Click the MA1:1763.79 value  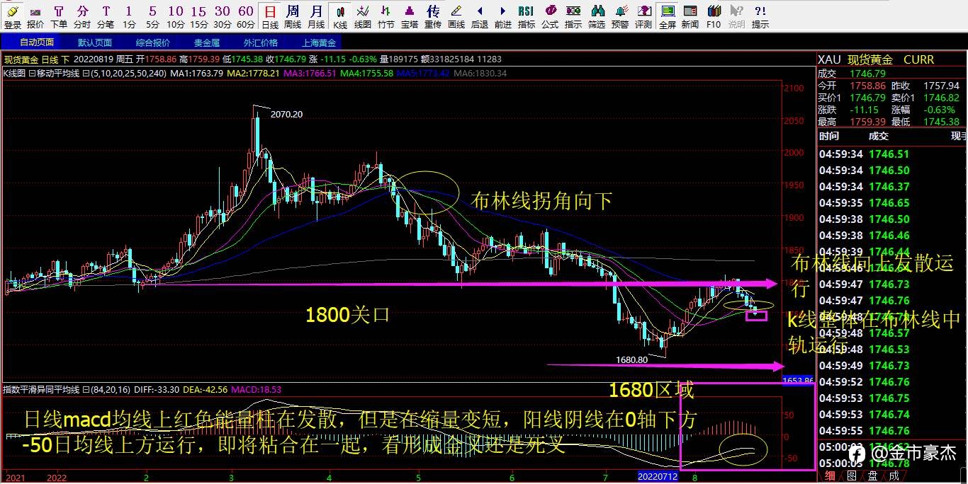point(196,73)
